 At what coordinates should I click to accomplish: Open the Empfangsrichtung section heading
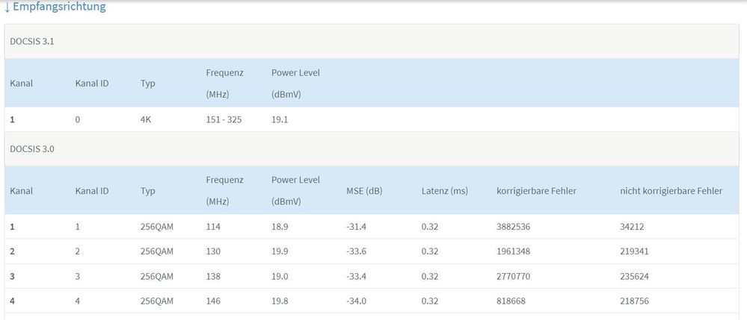[x=59, y=7]
